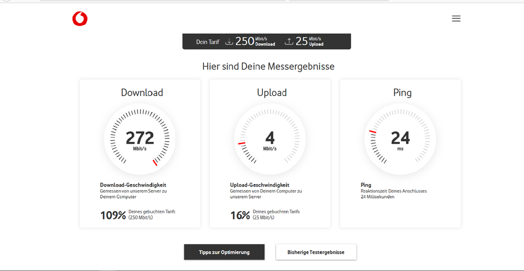Click the Ping card title
Viewport: 524px width, 271px height.
(402, 93)
